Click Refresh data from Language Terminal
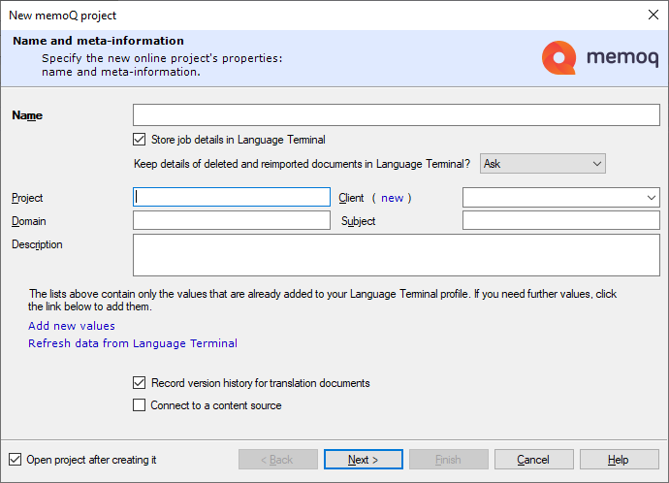Screen dimensions: 669x483 (x=133, y=343)
